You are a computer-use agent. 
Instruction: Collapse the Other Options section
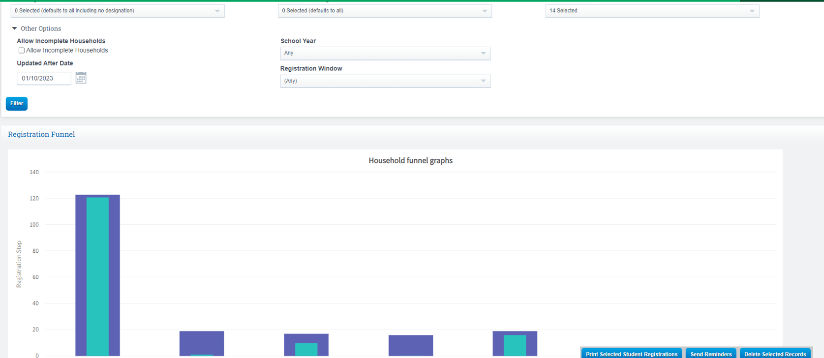tap(15, 29)
